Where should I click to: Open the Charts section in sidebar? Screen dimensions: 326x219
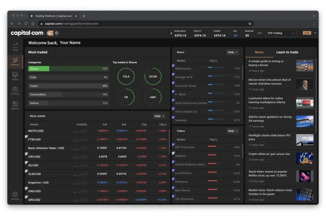[x=15, y=76]
